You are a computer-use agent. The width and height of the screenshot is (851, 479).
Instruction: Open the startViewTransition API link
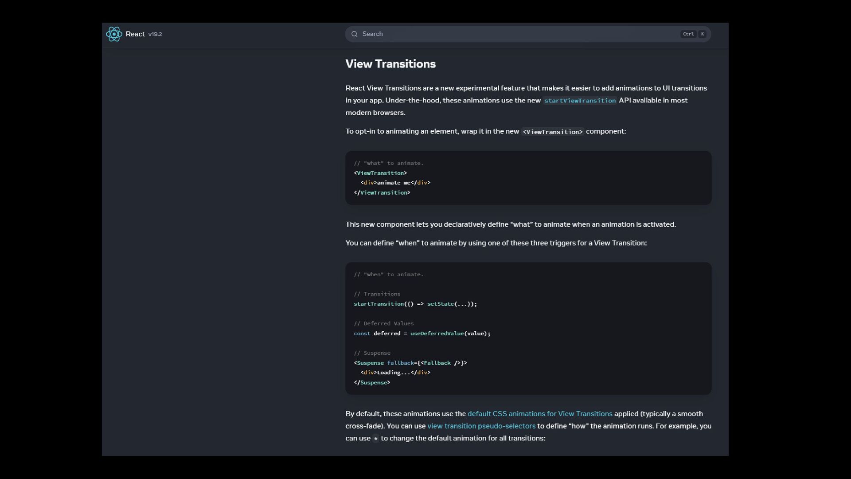tap(580, 101)
